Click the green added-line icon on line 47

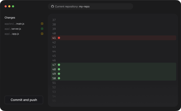(59, 65)
